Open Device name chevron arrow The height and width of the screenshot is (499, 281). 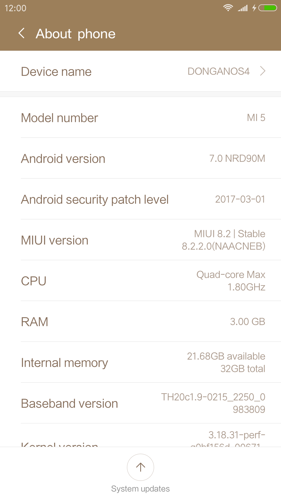pos(263,71)
